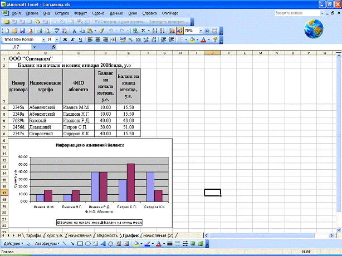
Task: Click the Print icon in the toolbar
Action: (x=39, y=31)
